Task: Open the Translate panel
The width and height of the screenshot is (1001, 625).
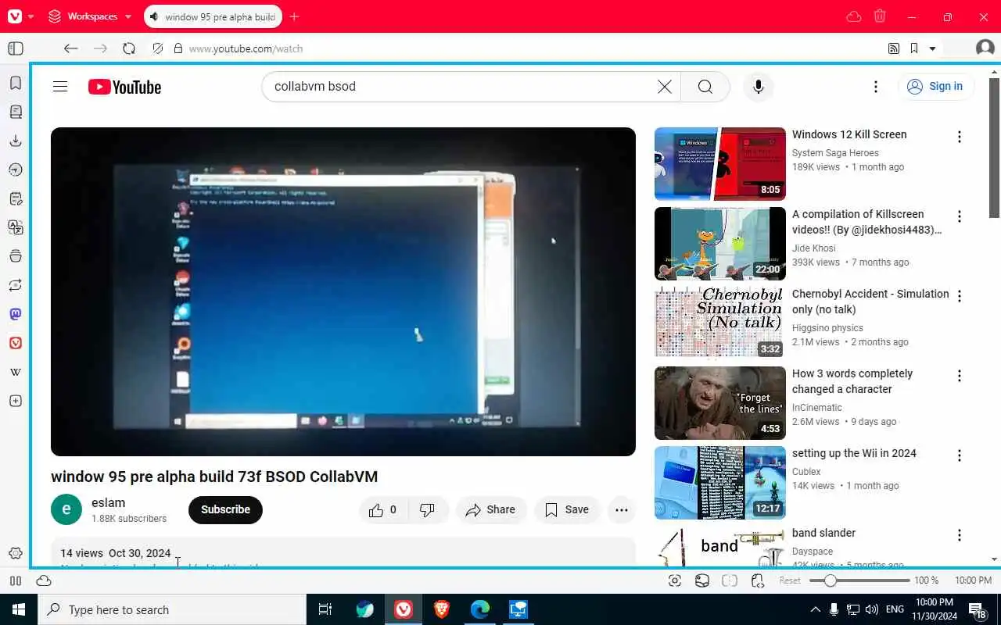Action: pyautogui.click(x=15, y=227)
